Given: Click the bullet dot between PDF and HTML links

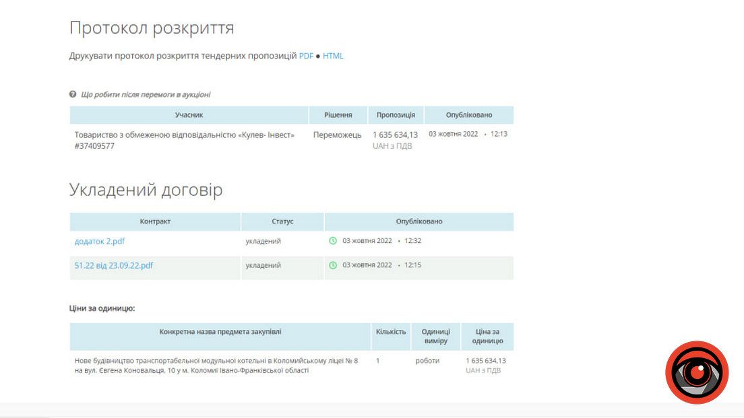Looking at the screenshot, I should click(317, 56).
